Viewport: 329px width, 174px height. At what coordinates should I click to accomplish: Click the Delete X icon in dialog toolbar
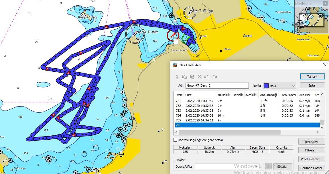[x=199, y=77]
